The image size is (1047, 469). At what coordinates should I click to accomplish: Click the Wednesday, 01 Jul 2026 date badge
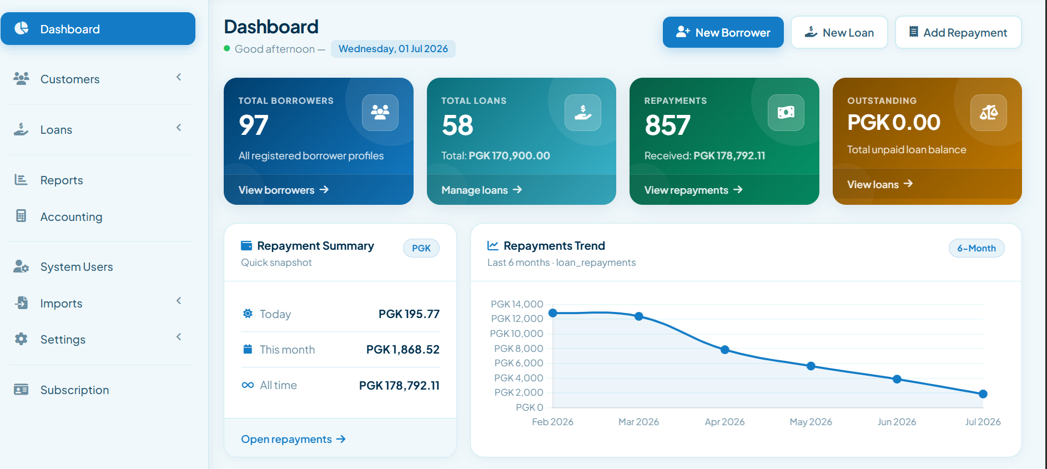[x=393, y=49]
